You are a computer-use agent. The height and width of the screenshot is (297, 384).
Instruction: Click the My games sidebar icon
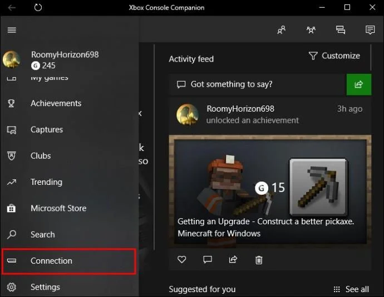(x=12, y=78)
